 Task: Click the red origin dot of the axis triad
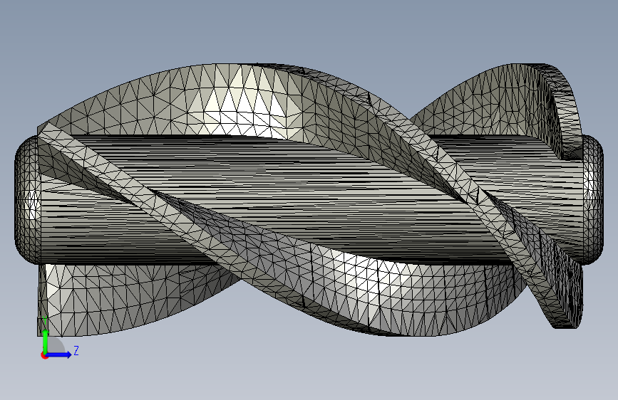click(x=43, y=355)
